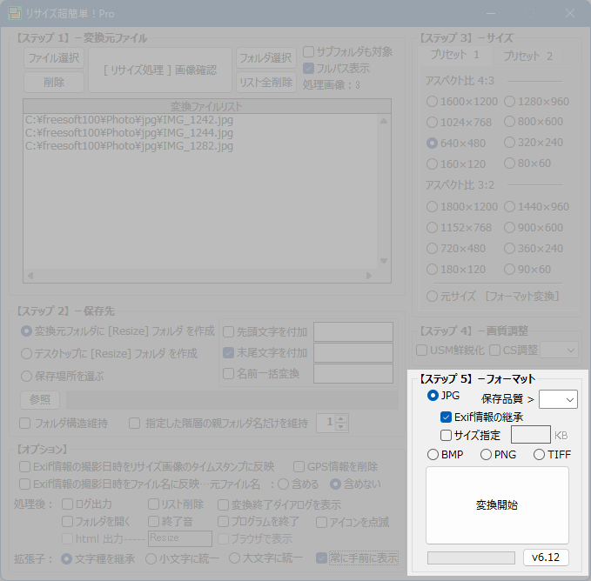591x581 pixels.
Task: Open the プリセット 1 tab
Action: (x=455, y=56)
